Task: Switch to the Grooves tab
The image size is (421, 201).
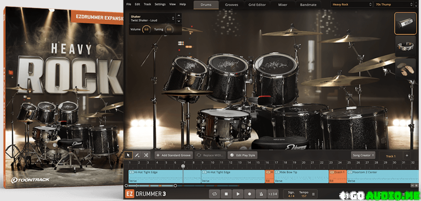Action: coord(231,5)
